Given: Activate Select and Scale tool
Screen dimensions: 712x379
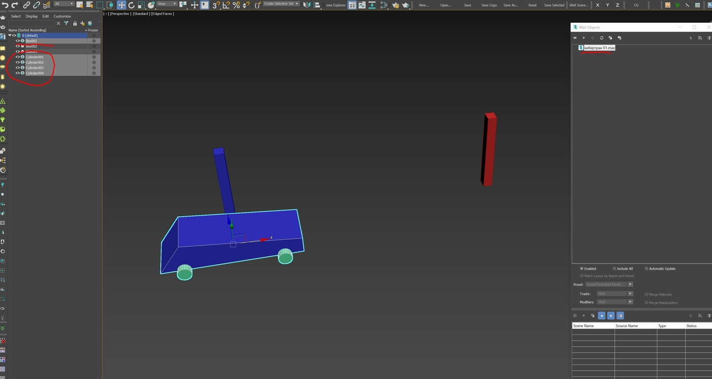Looking at the screenshot, I should (x=141, y=5).
